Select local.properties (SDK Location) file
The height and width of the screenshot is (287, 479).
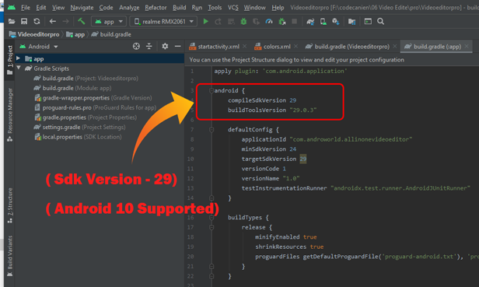[x=78, y=137]
